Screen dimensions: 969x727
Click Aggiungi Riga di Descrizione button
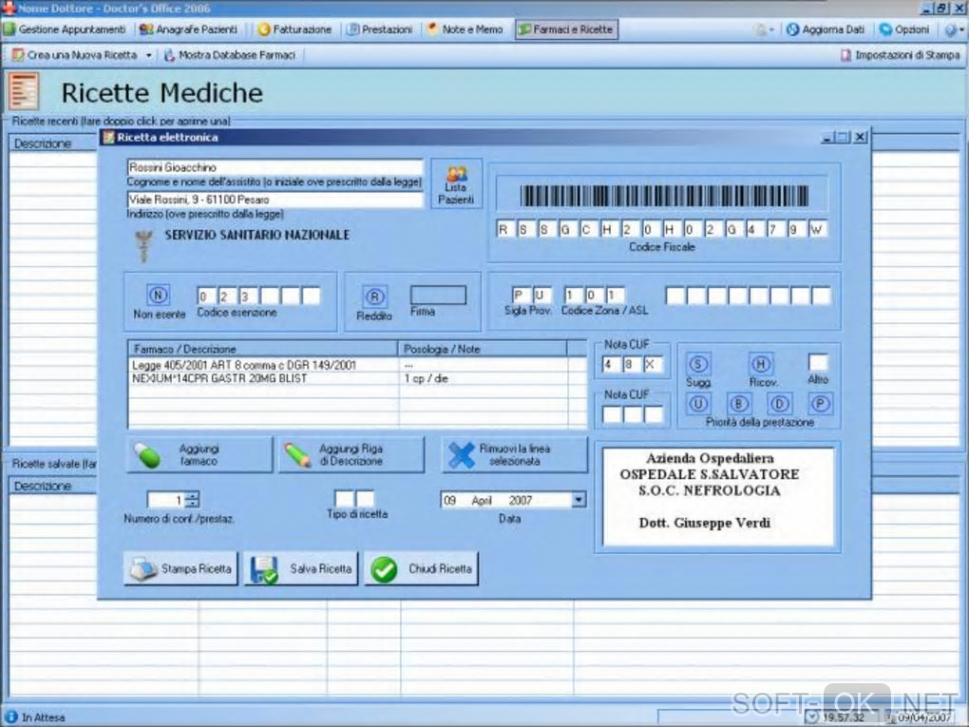[x=351, y=455]
